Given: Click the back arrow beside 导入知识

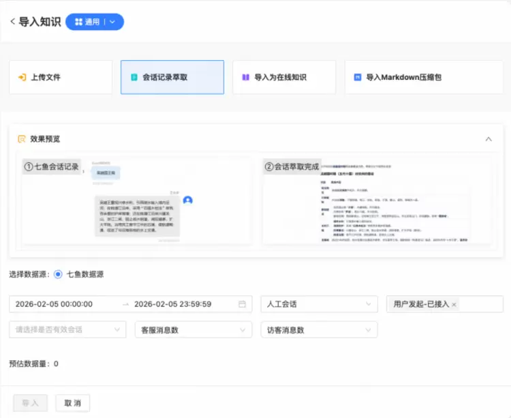Looking at the screenshot, I should 12,22.
